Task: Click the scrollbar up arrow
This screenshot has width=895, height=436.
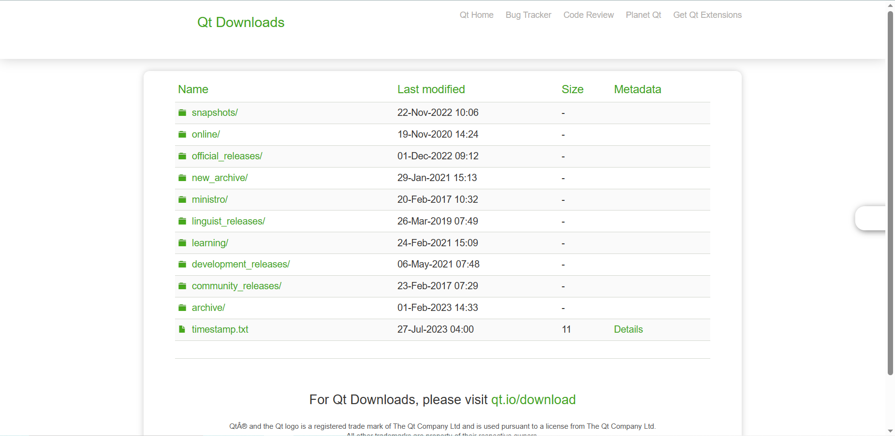Action: point(890,5)
